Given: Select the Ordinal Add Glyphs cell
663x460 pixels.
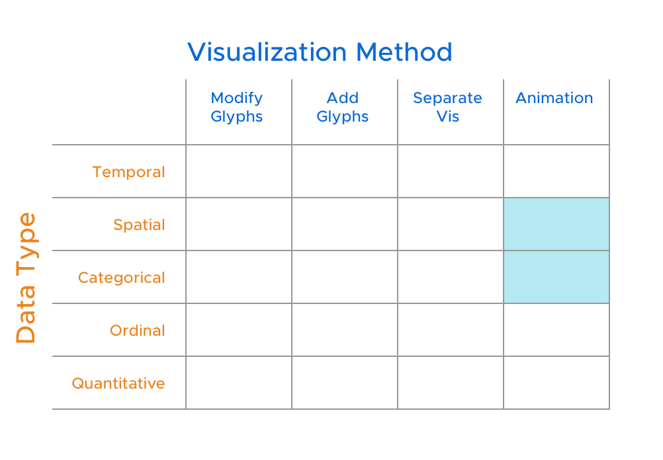Looking at the screenshot, I should 345,330.
